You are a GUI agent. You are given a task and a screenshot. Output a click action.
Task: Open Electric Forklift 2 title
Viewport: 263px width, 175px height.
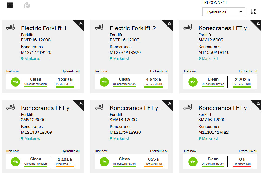click(133, 28)
